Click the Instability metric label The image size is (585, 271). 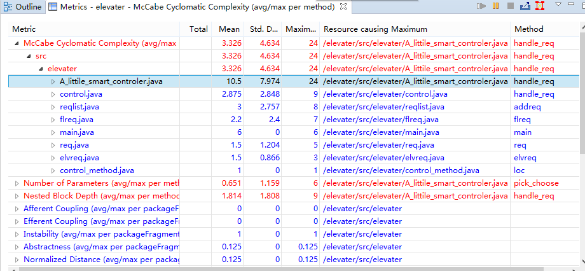tap(102, 234)
